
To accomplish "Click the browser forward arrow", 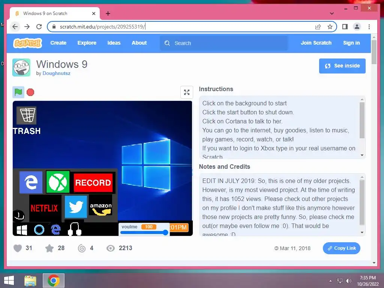I will coord(27,27).
